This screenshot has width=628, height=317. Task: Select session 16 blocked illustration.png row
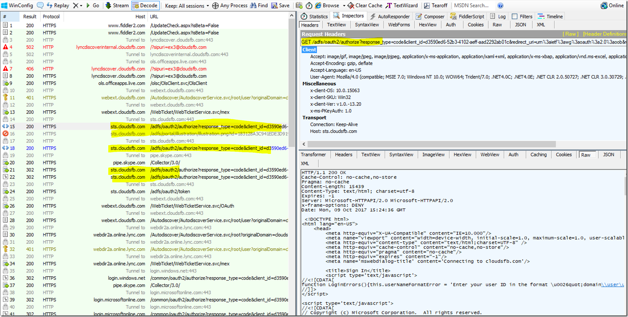click(x=145, y=134)
